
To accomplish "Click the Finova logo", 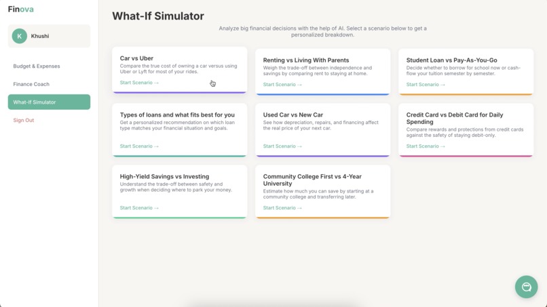I will tap(21, 9).
